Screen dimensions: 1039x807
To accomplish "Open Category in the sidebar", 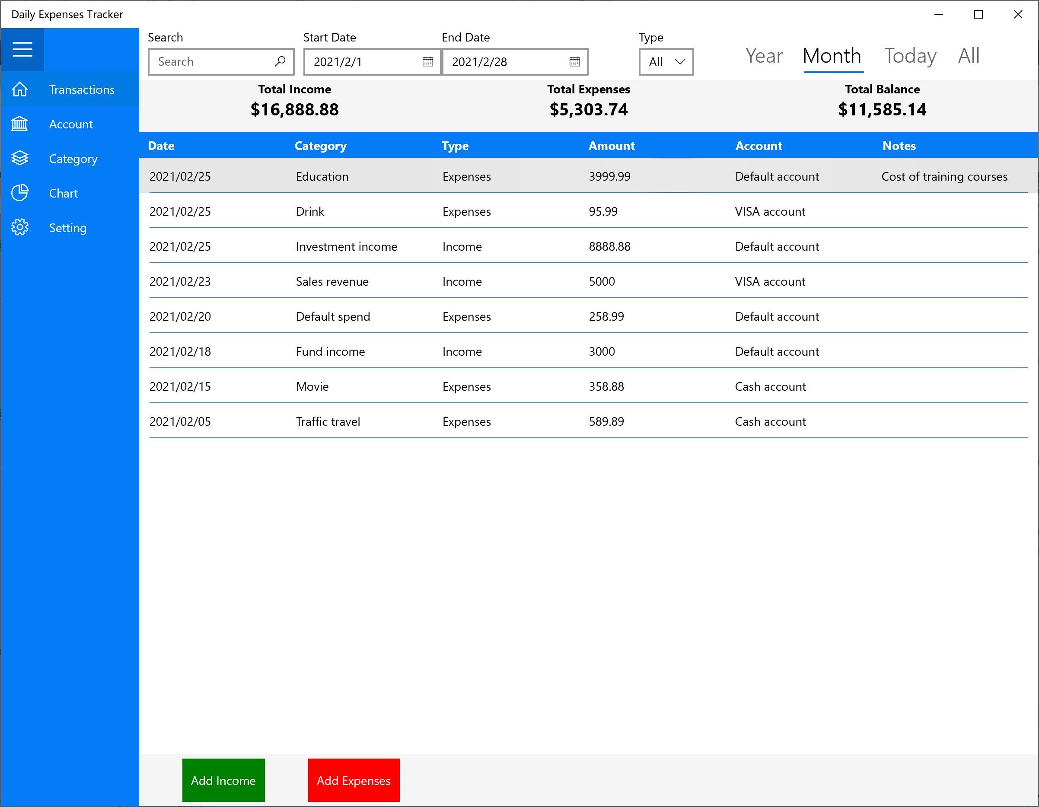I will [70, 159].
